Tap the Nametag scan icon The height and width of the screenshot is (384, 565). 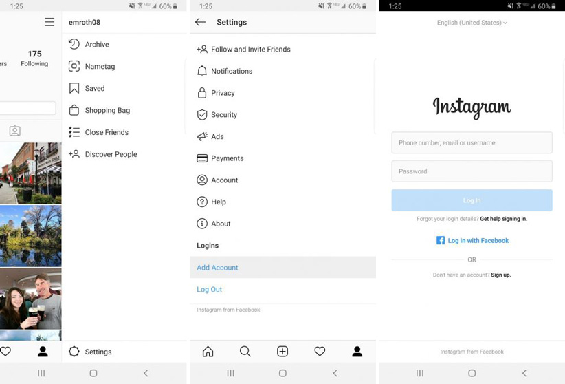coord(74,66)
